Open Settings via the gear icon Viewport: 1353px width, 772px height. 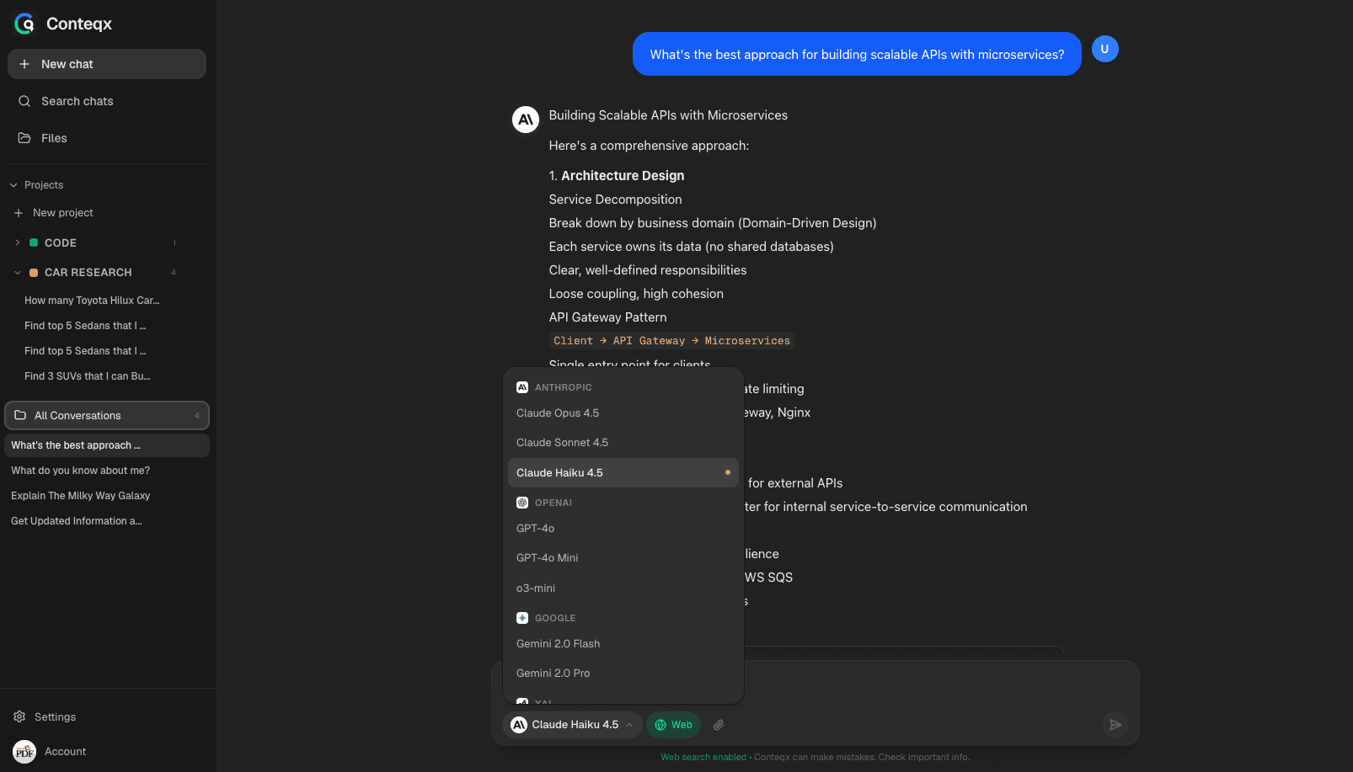click(19, 716)
